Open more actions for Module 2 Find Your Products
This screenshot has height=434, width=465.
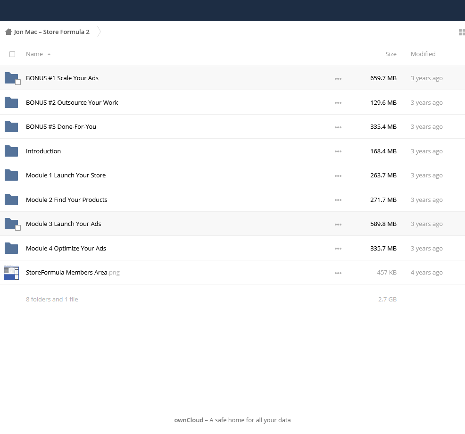[x=338, y=200]
